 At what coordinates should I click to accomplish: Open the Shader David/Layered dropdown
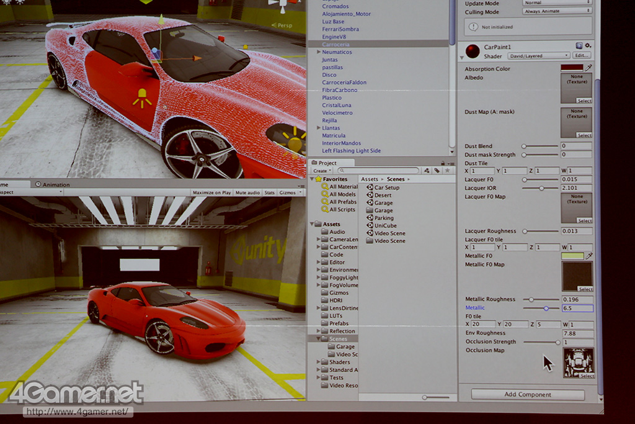[539, 55]
